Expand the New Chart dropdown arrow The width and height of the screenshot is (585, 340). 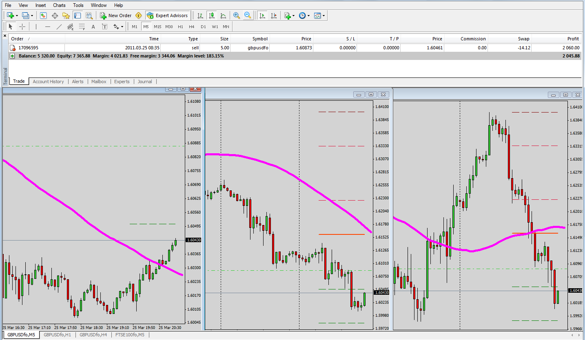[x=17, y=15]
